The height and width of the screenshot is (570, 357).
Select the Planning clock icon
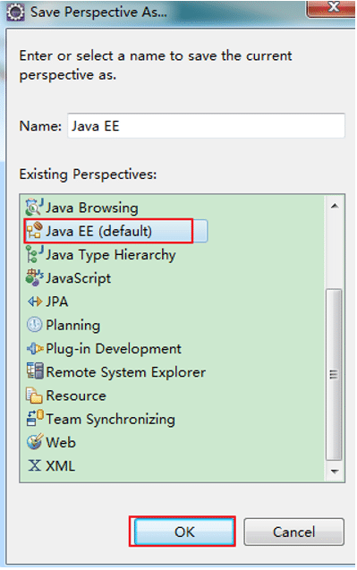pos(35,325)
